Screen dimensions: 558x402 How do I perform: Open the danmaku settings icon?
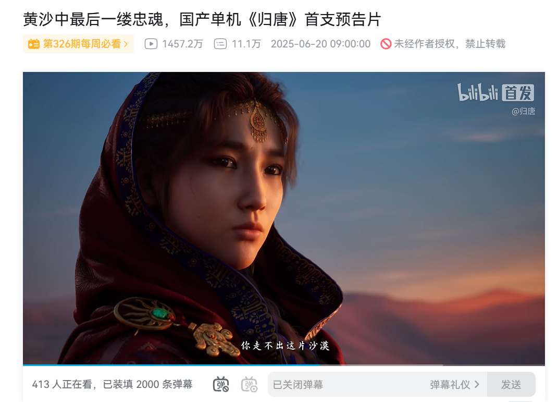point(249,385)
